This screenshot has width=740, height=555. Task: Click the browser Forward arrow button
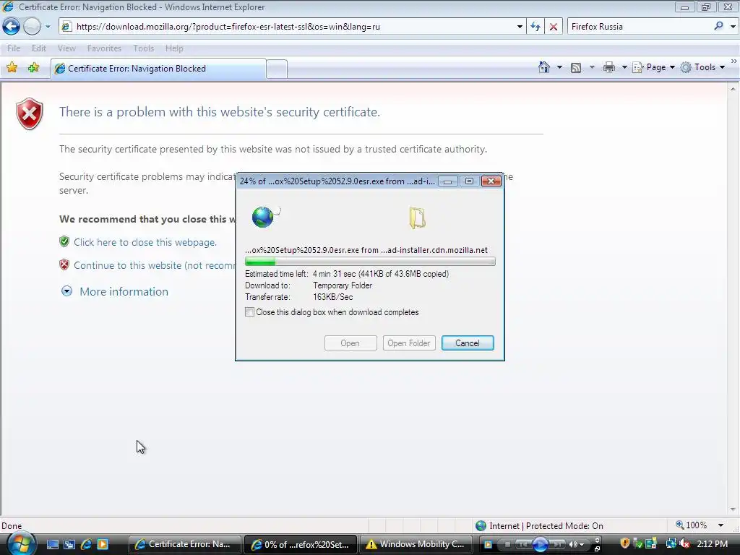click(32, 27)
